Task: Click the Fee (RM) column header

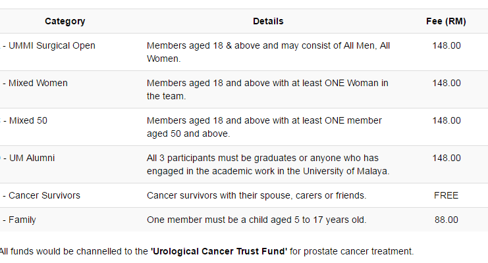Action: (x=446, y=21)
